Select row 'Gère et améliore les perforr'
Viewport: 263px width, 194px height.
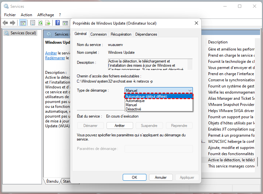(x=231, y=49)
